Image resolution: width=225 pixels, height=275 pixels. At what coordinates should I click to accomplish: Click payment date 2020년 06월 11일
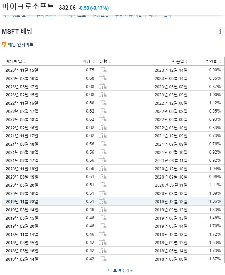coord(171,185)
